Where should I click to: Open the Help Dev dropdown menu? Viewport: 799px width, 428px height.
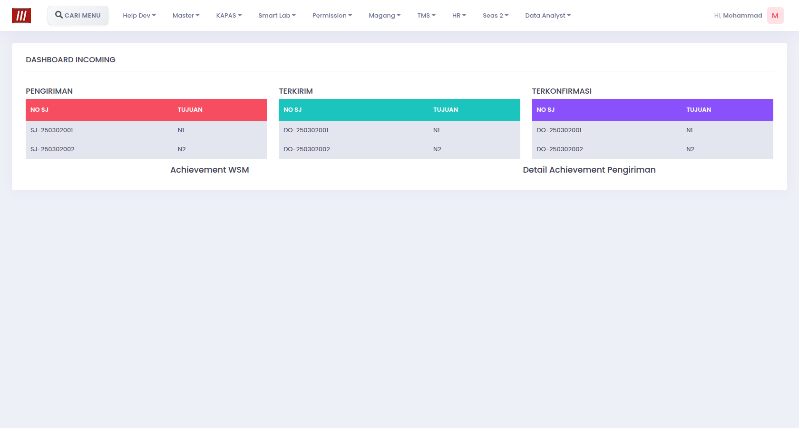(x=139, y=16)
